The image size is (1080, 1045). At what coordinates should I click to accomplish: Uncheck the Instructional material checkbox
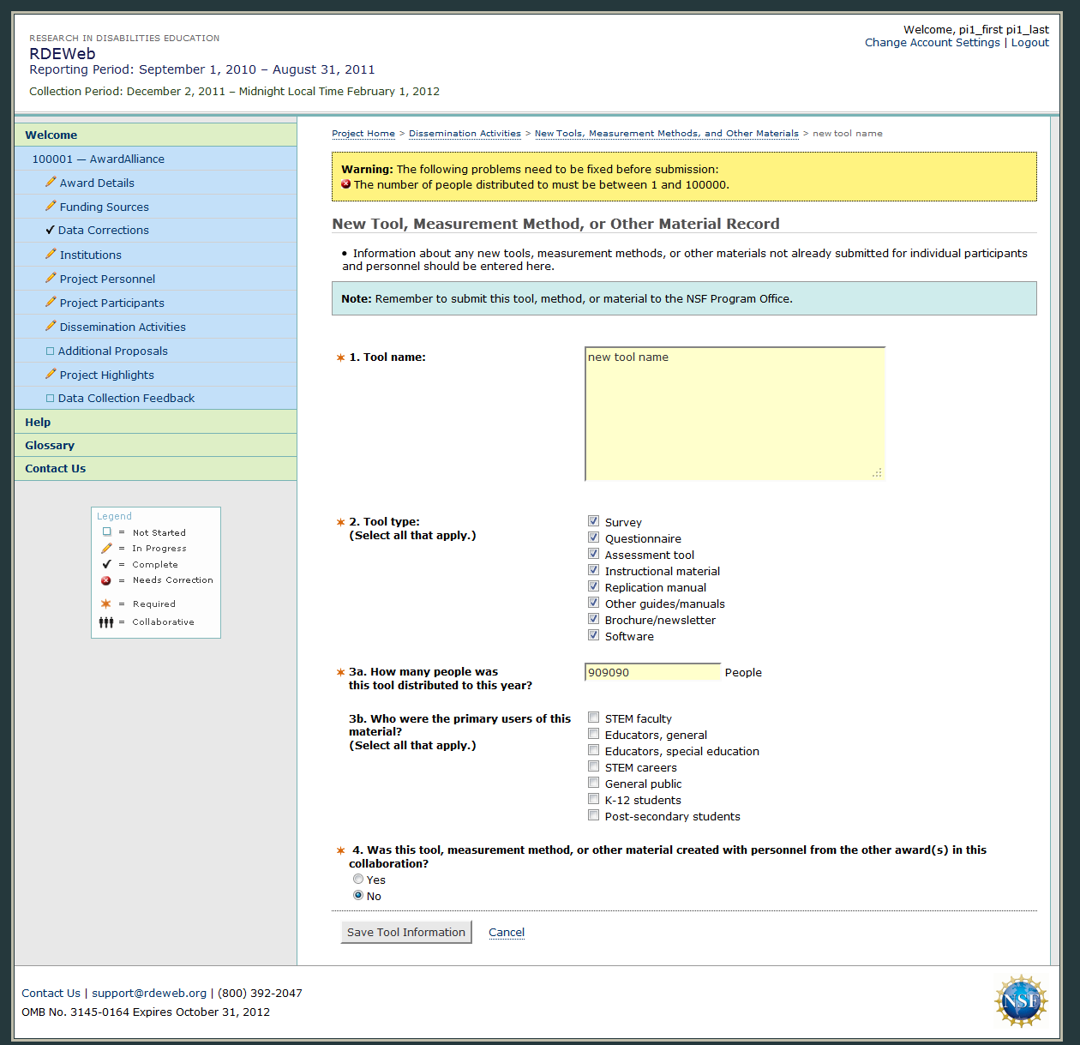click(x=593, y=570)
